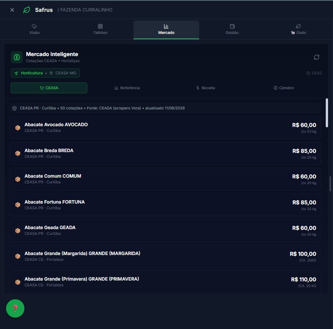Click the CEASA PR Curitiba source info text

(x=102, y=108)
